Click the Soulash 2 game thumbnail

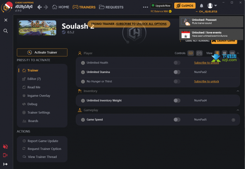click(x=38, y=28)
